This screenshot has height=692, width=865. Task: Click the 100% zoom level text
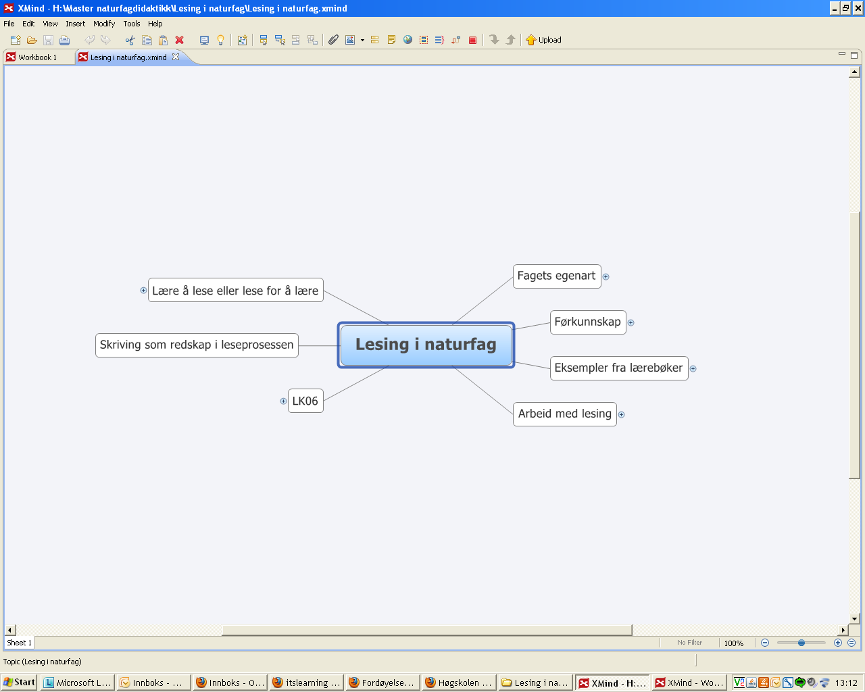click(x=734, y=643)
